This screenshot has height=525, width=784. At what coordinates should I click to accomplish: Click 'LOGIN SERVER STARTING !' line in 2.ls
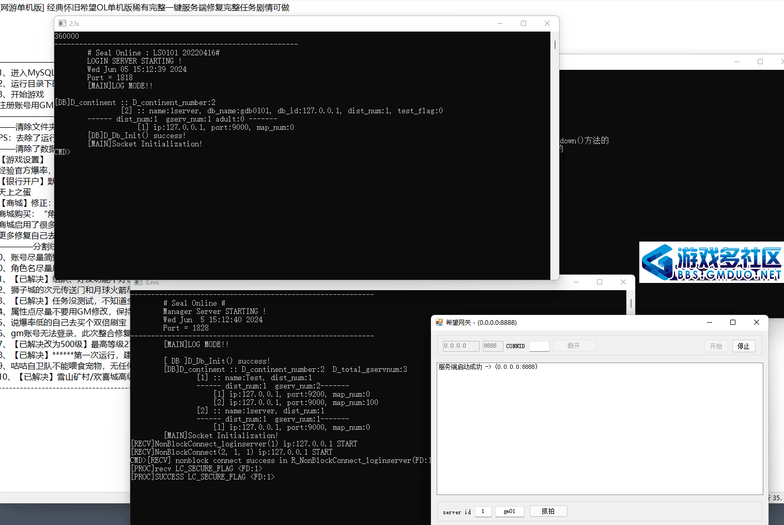[x=134, y=61]
